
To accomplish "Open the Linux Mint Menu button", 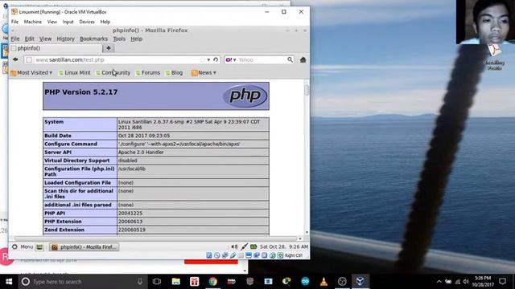I will pos(23,246).
